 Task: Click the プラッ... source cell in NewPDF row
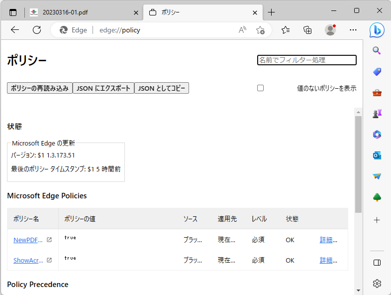point(193,240)
